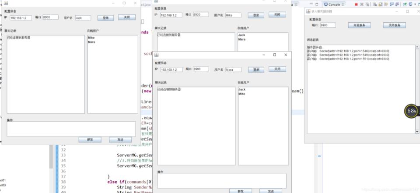420x193 pixels.
Task: Clear the Eclipse console output
Action: point(375,4)
